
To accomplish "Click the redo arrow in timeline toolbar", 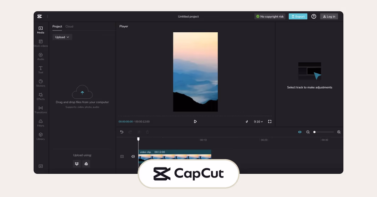I will click(x=130, y=132).
